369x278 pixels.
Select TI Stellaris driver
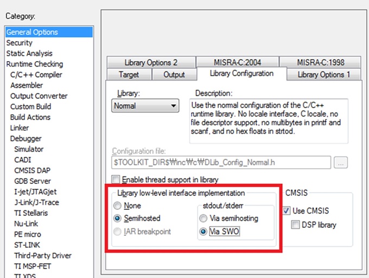point(31,213)
